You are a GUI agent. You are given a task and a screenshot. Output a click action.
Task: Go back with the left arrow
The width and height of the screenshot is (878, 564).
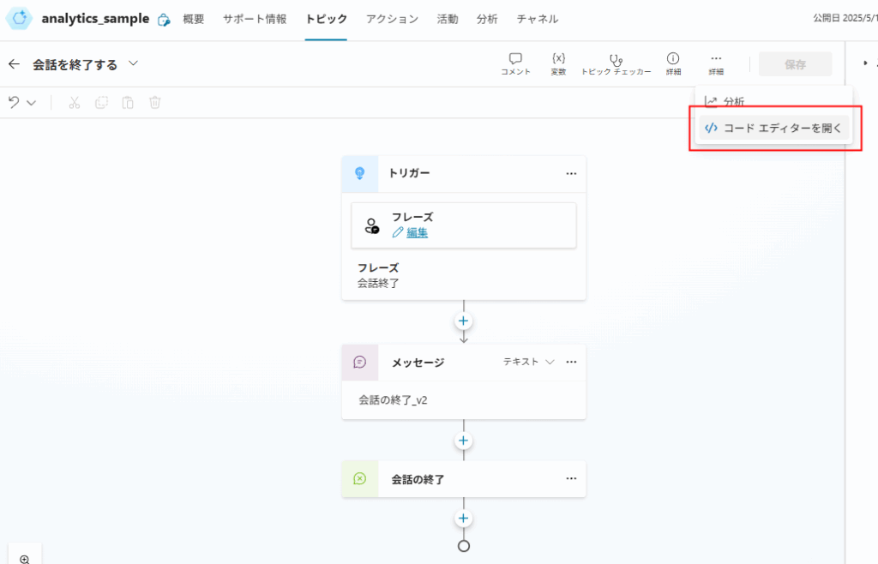14,64
